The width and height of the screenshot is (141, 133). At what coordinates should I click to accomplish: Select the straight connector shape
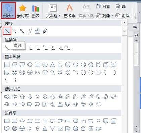click(7, 48)
